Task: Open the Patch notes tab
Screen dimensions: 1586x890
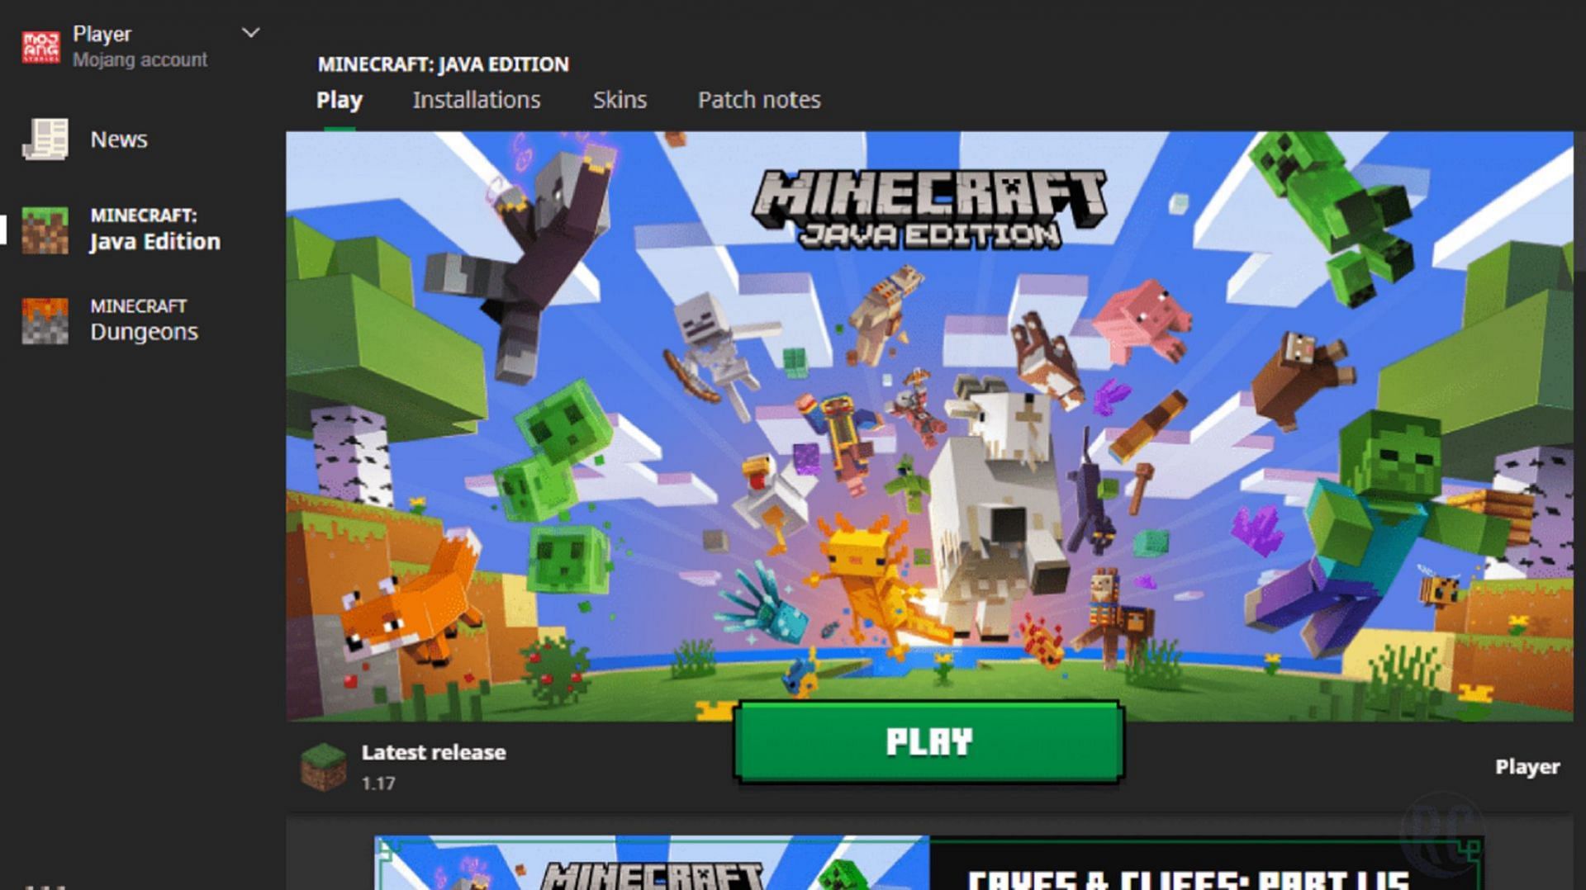Action: (759, 100)
